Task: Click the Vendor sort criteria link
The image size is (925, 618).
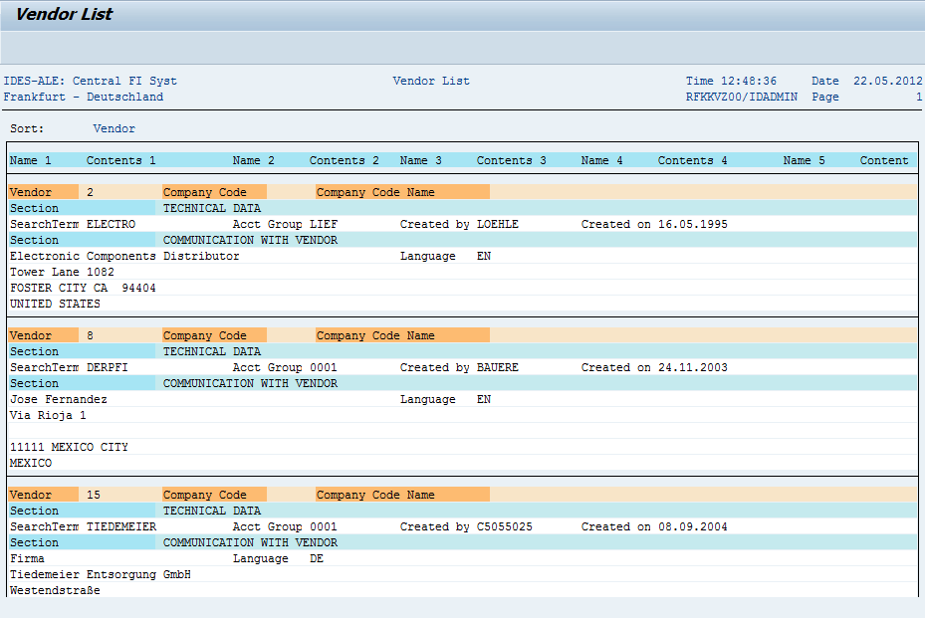Action: coord(113,127)
